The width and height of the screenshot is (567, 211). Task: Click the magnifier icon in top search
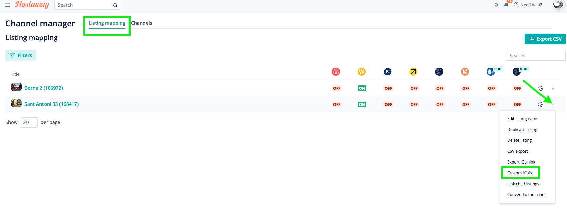(x=115, y=5)
